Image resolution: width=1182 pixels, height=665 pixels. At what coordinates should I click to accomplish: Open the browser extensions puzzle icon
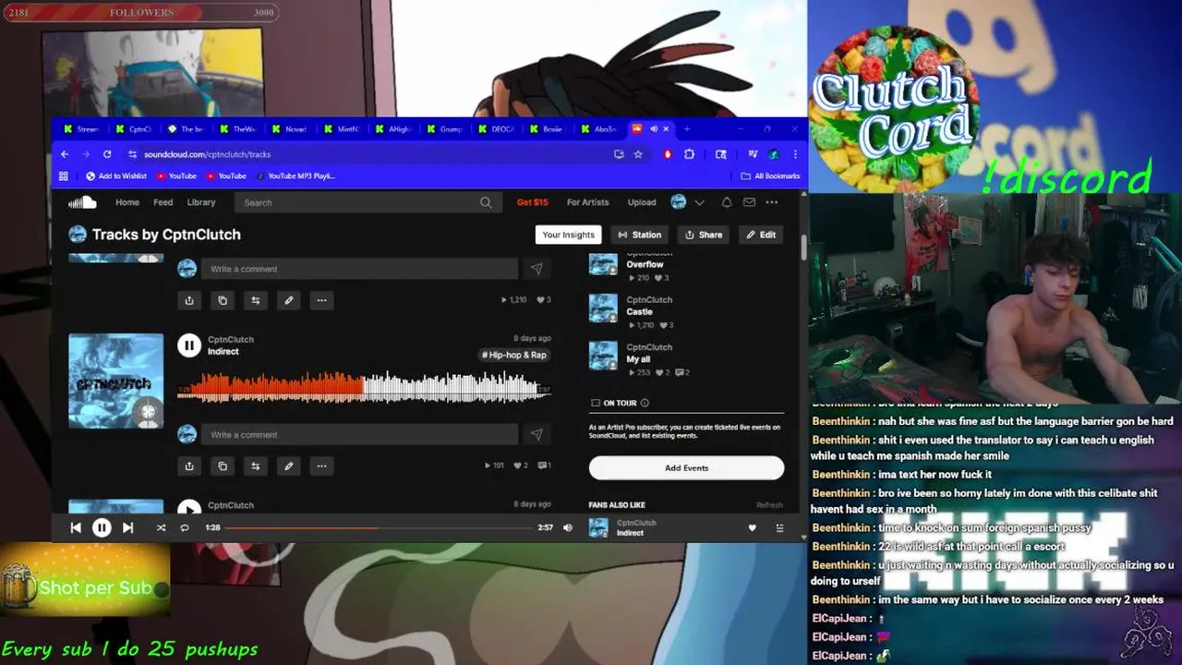tap(689, 154)
